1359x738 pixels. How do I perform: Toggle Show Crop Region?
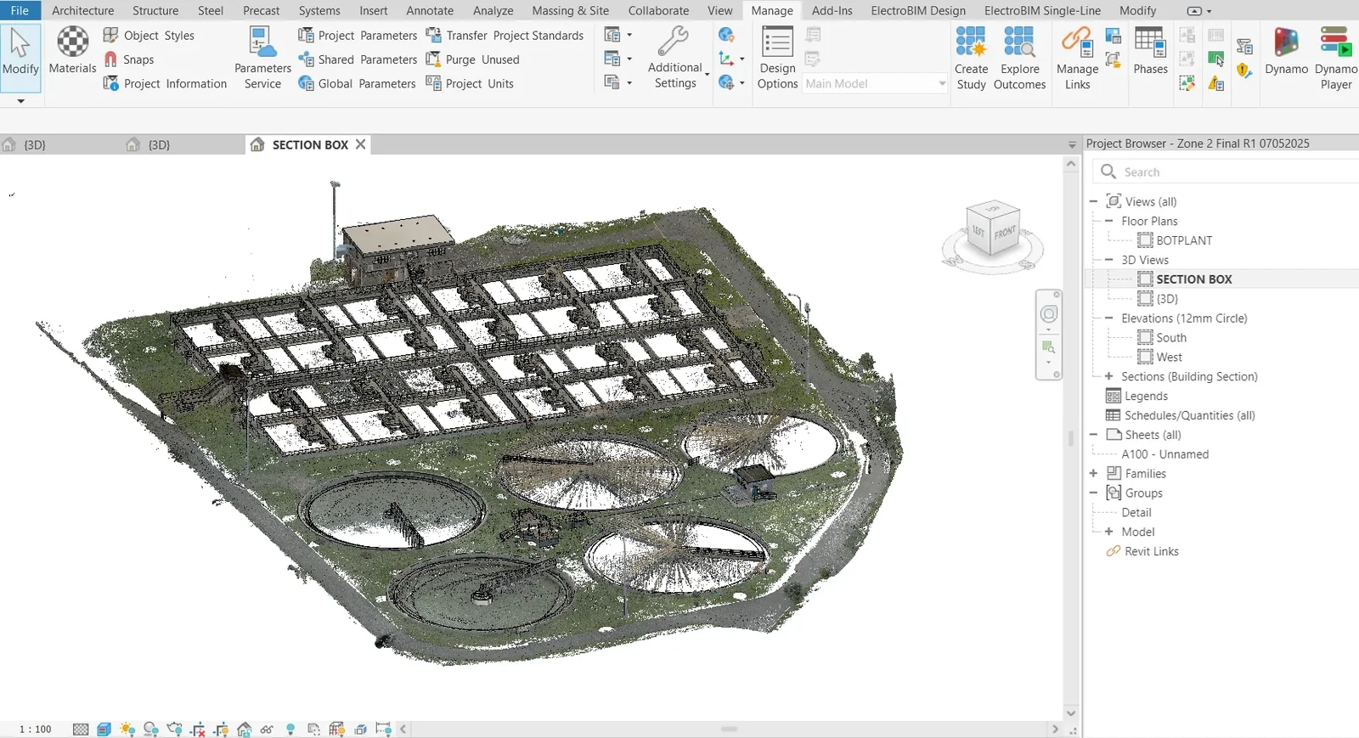pyautogui.click(x=222, y=730)
